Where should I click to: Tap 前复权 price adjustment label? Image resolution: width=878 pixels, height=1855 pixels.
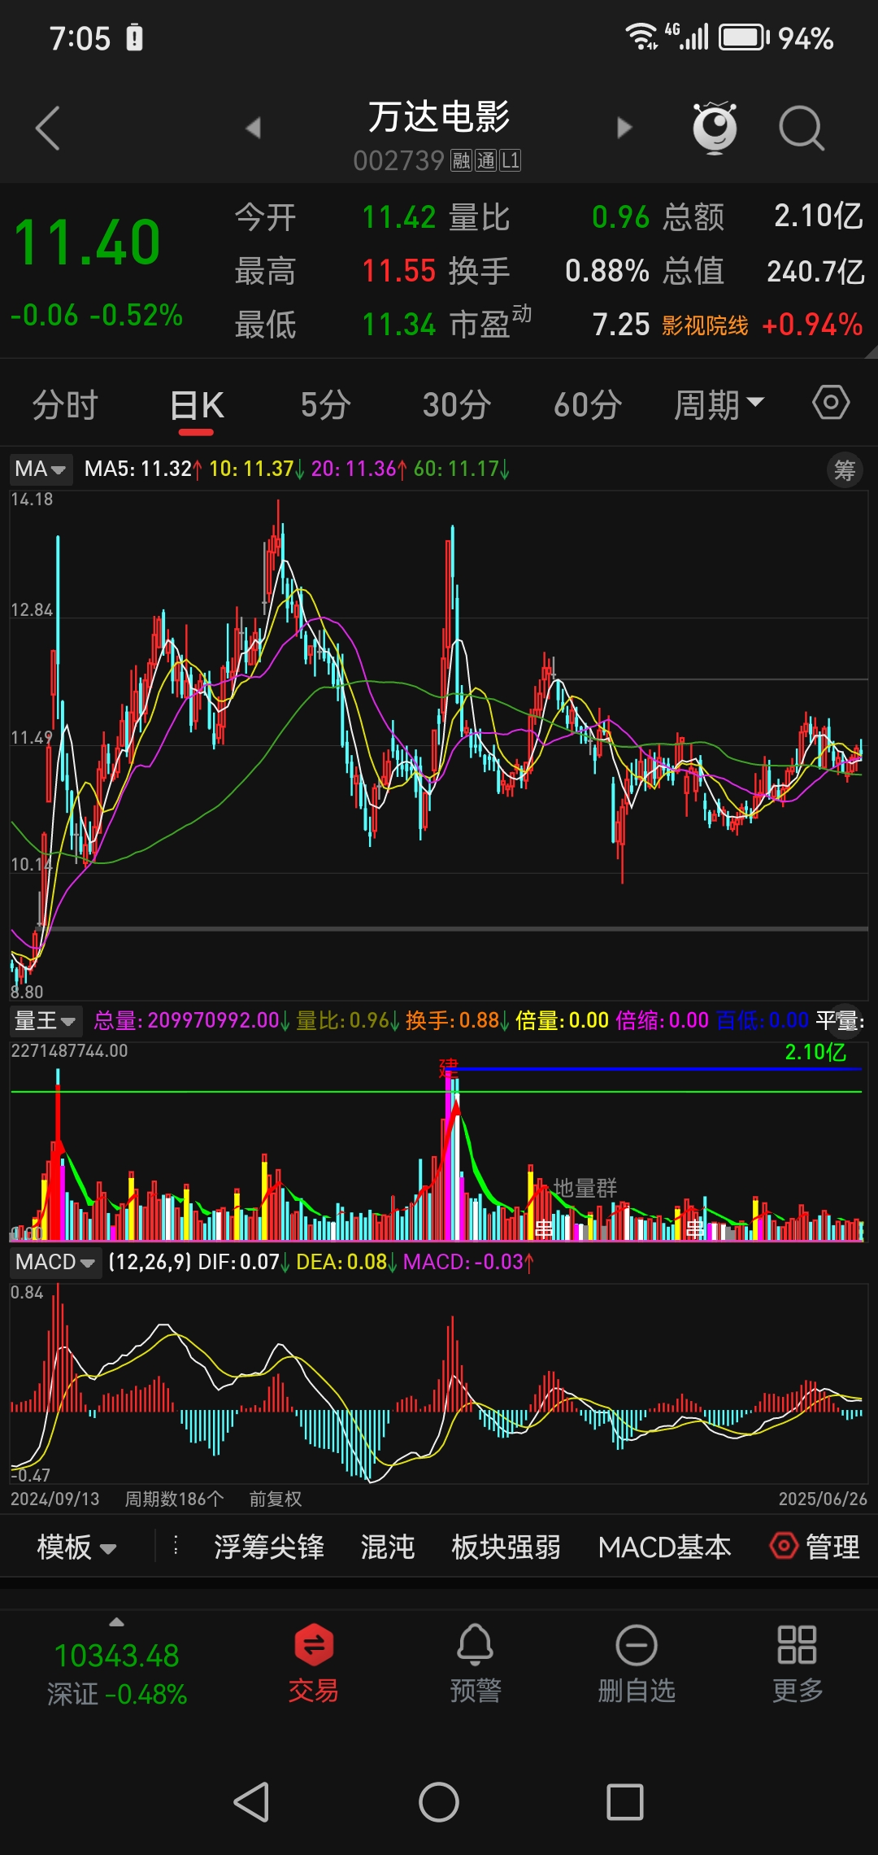(275, 1499)
